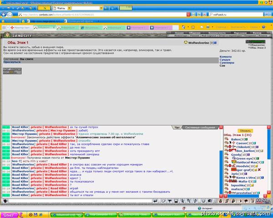The width and height of the screenshot is (273, 218).
Task: Click the [kos-T] nickname in chat
Action: pyautogui.click(x=16, y=161)
